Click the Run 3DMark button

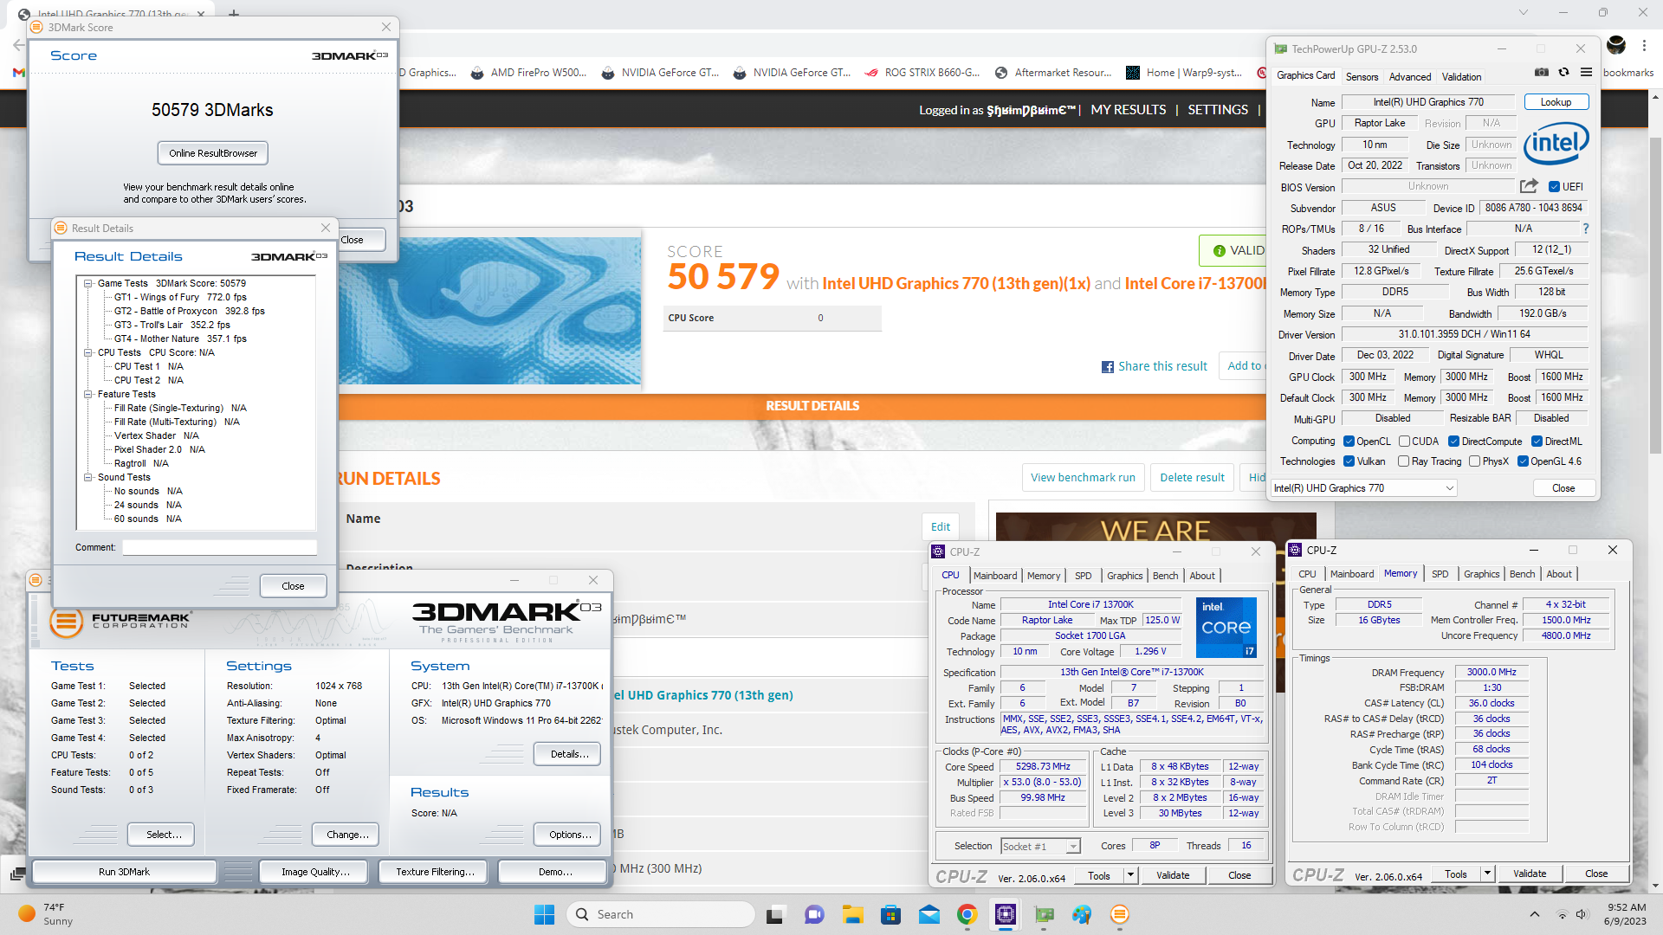tap(124, 872)
